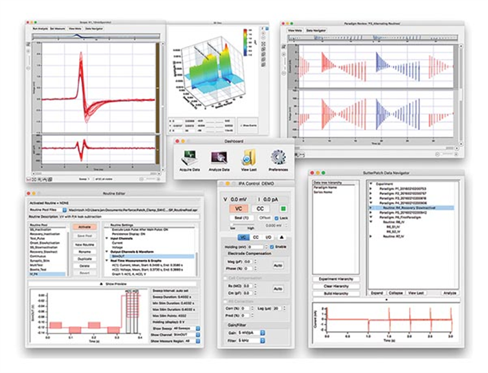Click the View Last folder icon in Dashboard
The width and height of the screenshot is (488, 373).
click(249, 157)
